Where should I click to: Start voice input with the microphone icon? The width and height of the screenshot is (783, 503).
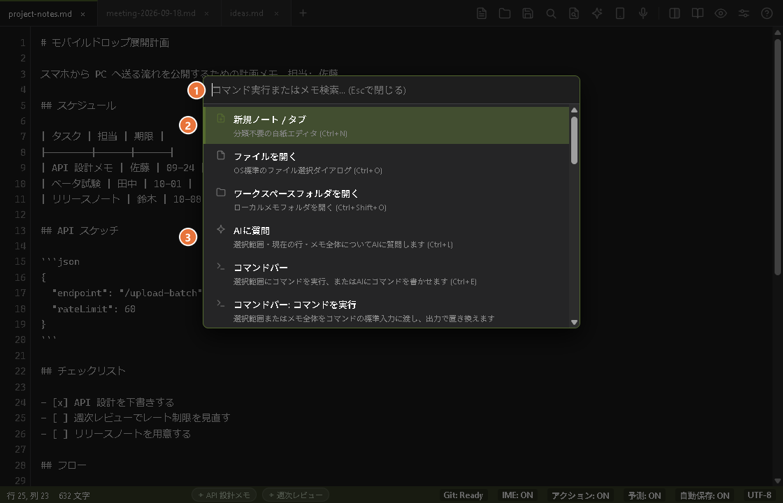pos(643,13)
